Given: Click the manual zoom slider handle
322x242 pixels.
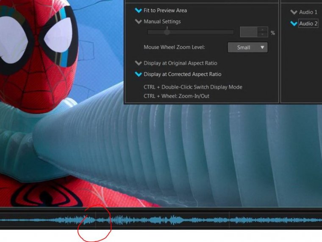Looking at the screenshot, I should point(167,32).
